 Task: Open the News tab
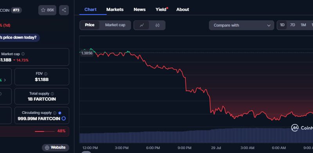click(x=140, y=9)
